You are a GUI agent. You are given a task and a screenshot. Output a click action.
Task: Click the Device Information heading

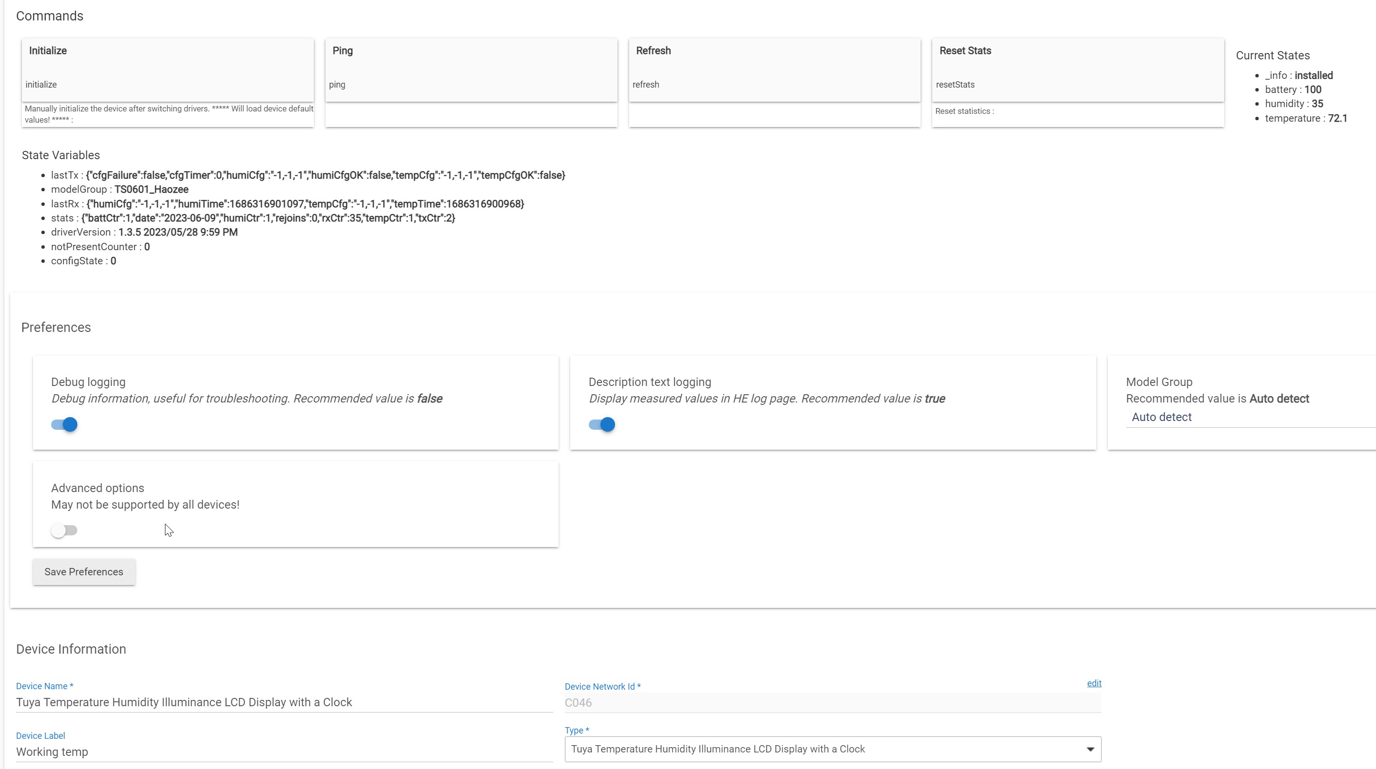tap(71, 649)
